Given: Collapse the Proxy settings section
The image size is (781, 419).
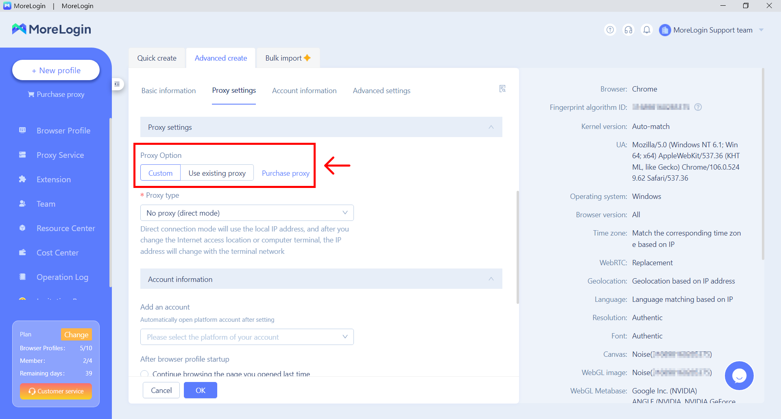Looking at the screenshot, I should tap(491, 127).
